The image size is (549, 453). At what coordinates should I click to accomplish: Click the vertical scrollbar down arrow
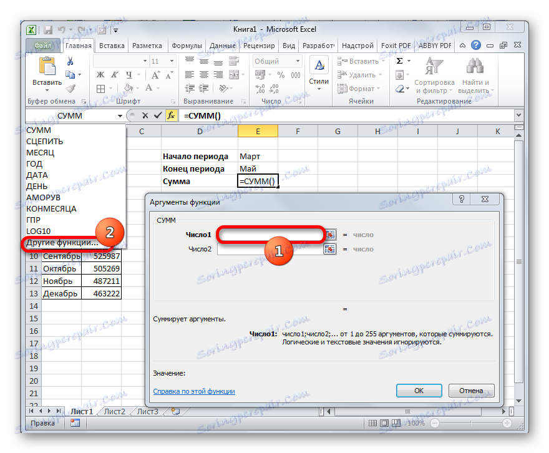coord(519,401)
